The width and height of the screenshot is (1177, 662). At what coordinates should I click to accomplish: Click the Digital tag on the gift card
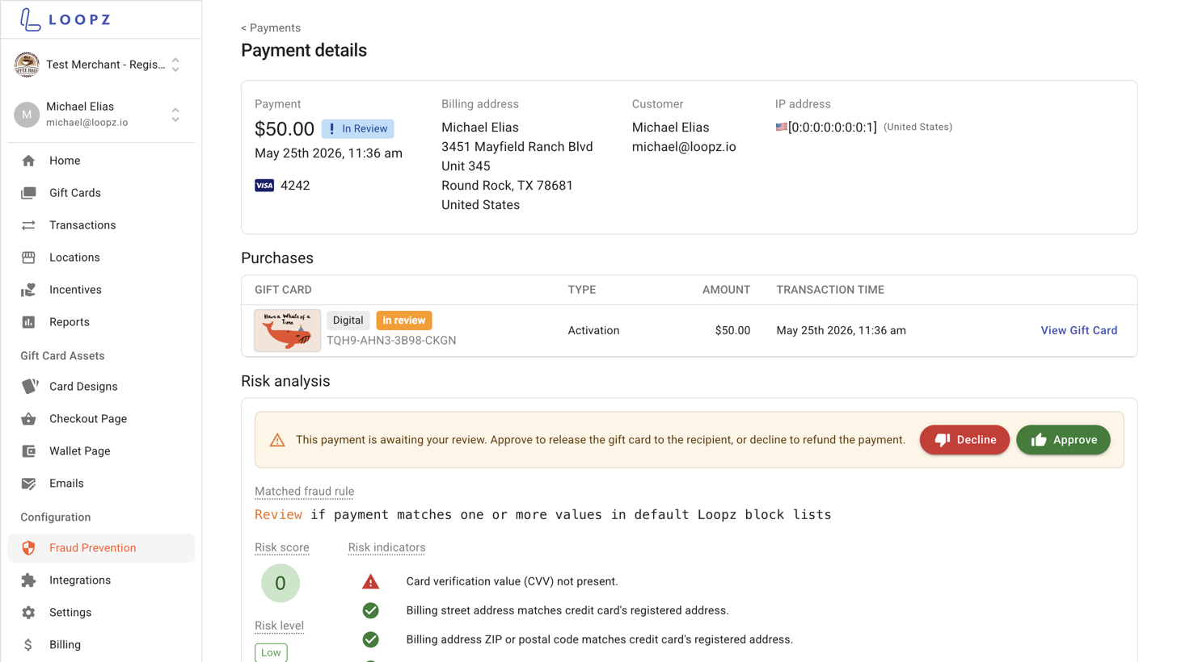coord(348,321)
